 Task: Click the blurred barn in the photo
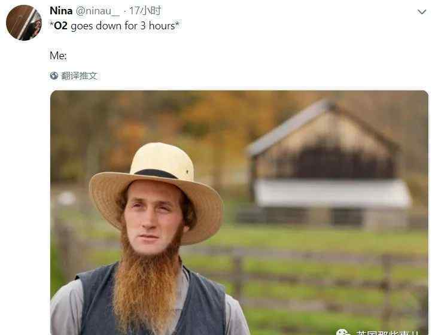click(328, 164)
